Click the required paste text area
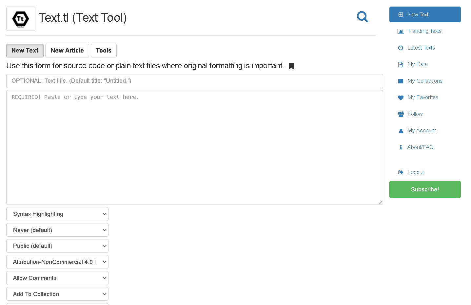Viewport: 471px width, 305px height. [195, 147]
